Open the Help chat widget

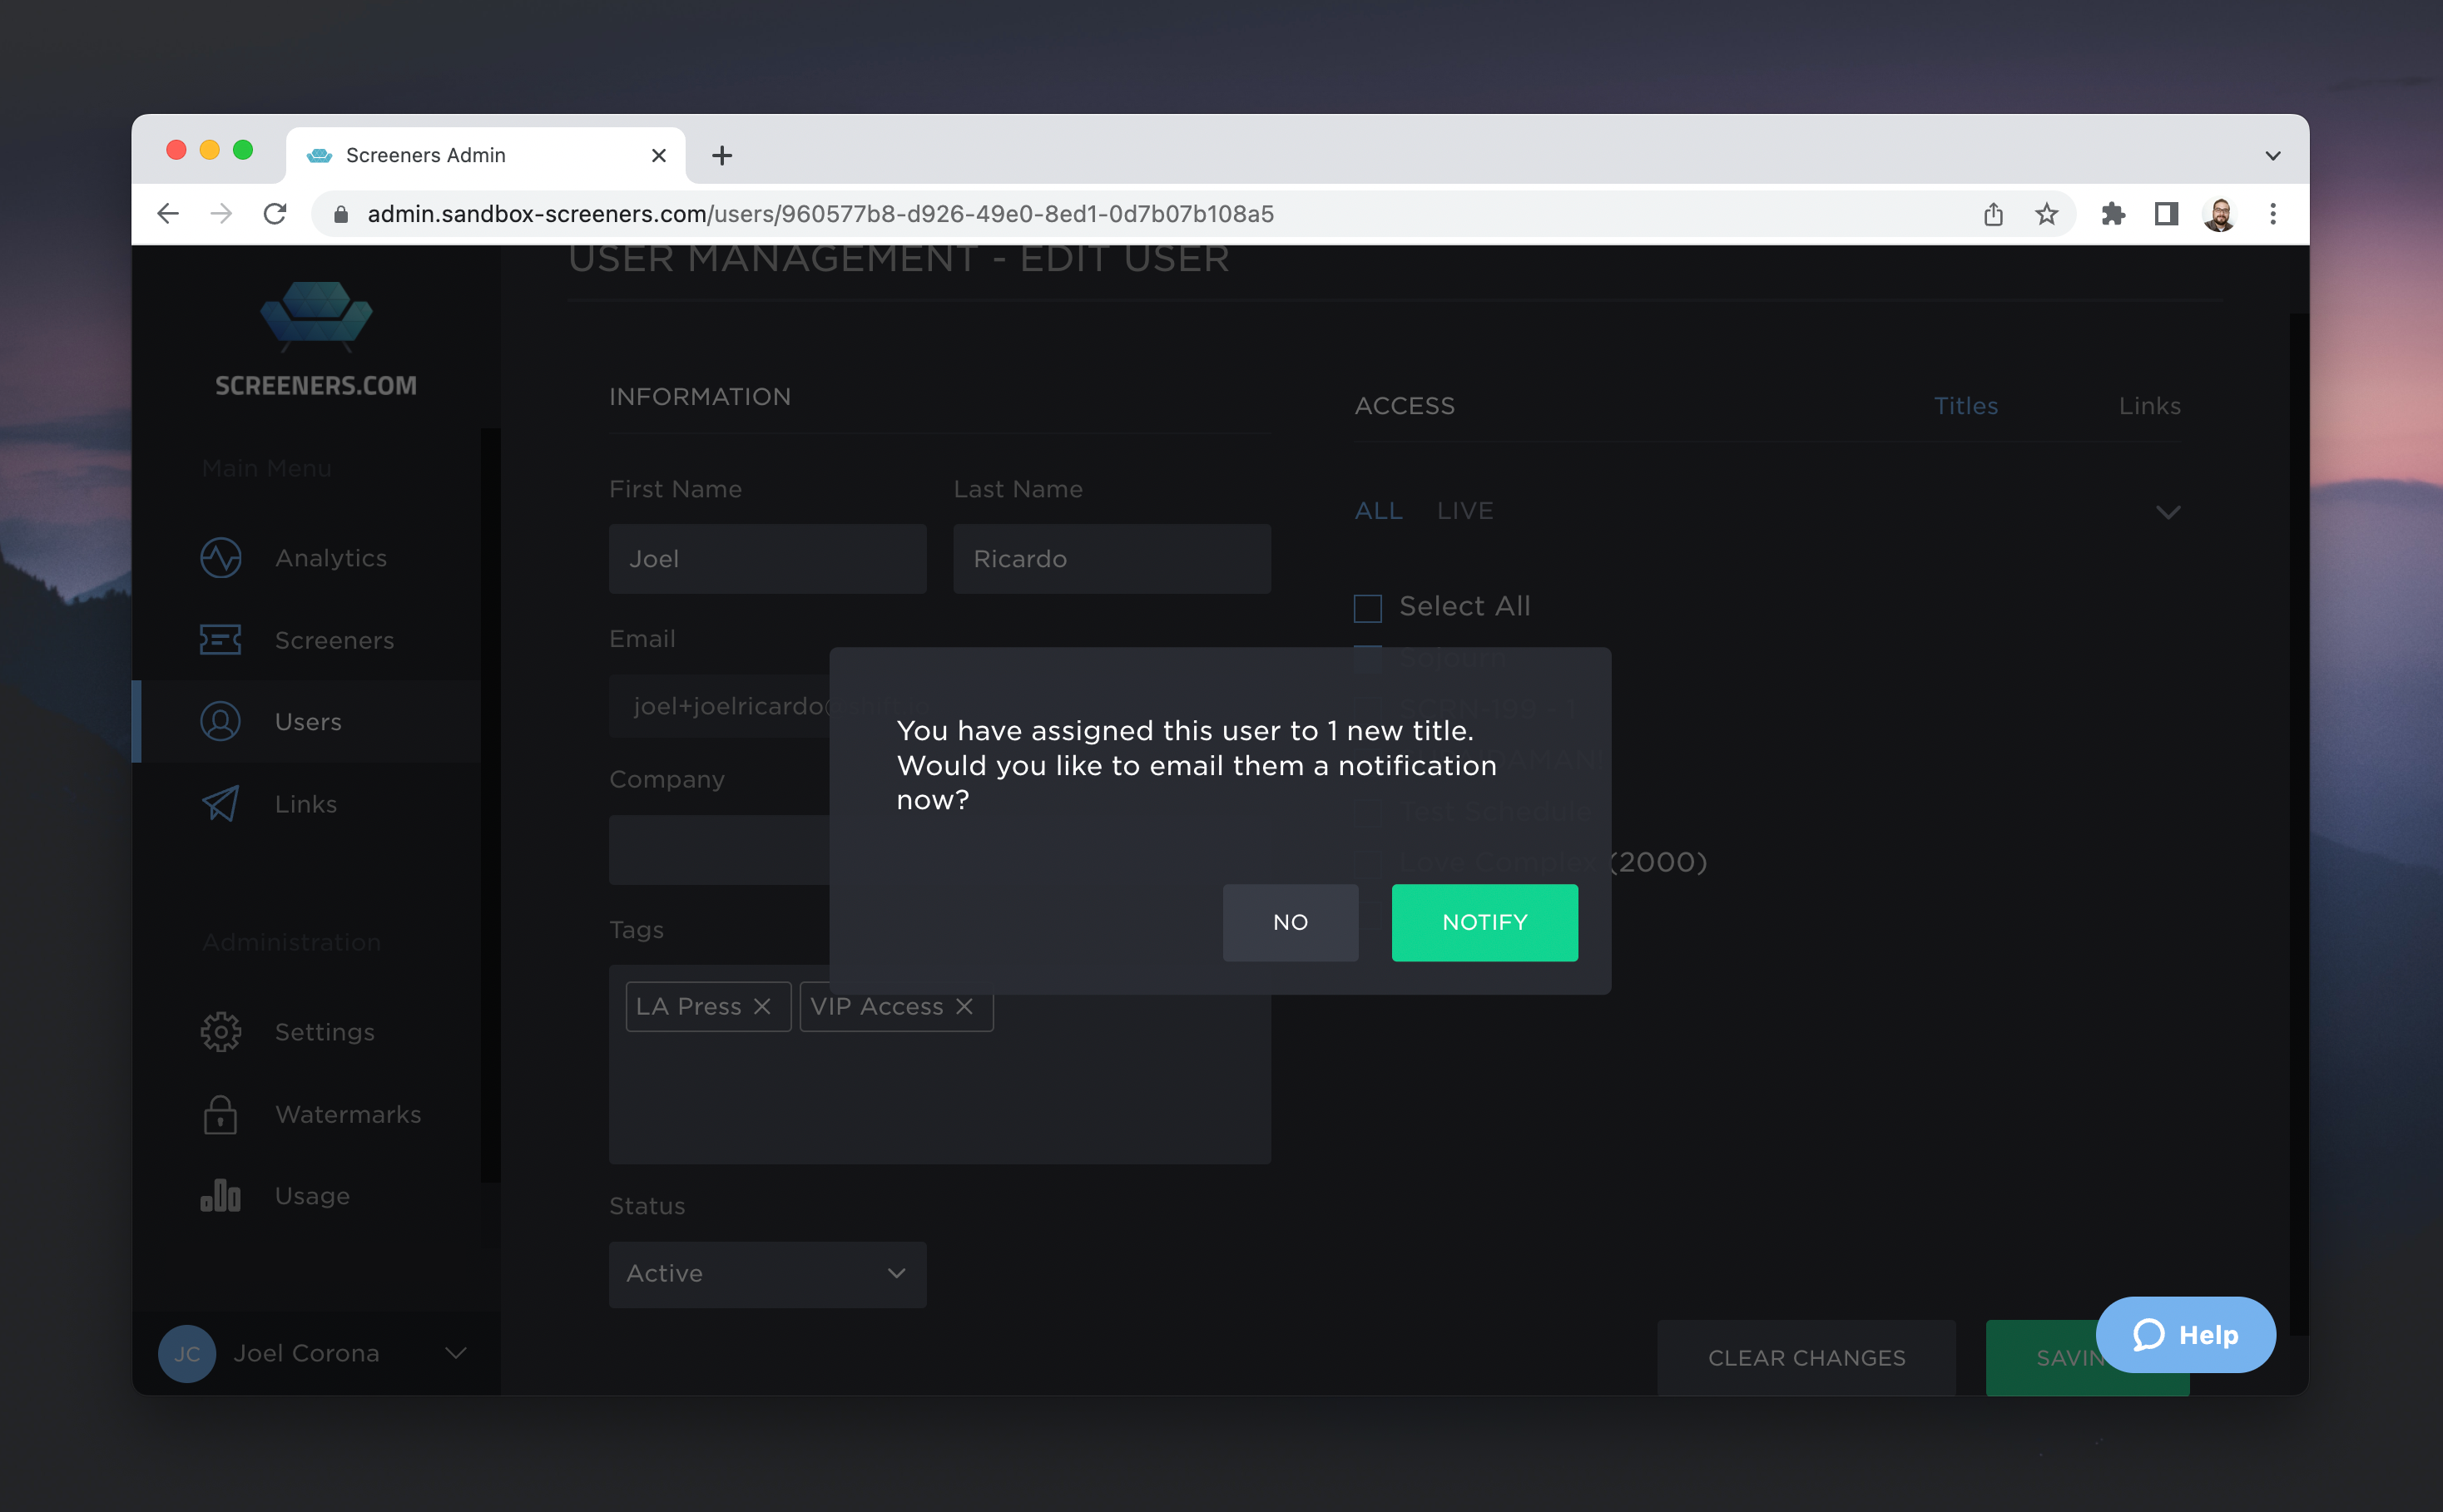(x=2185, y=1335)
